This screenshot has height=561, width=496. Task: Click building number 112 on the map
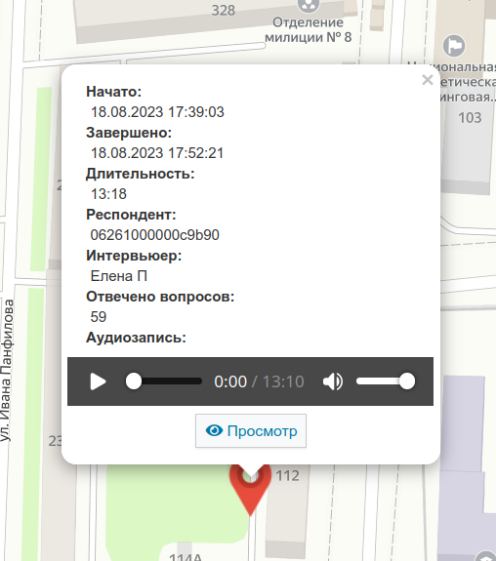pos(288,476)
